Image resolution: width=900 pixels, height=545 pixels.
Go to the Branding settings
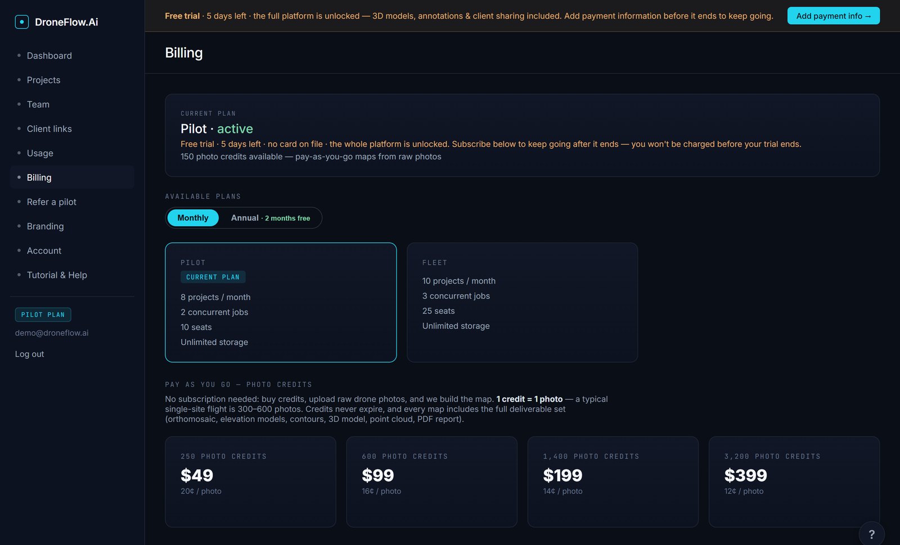point(72,226)
